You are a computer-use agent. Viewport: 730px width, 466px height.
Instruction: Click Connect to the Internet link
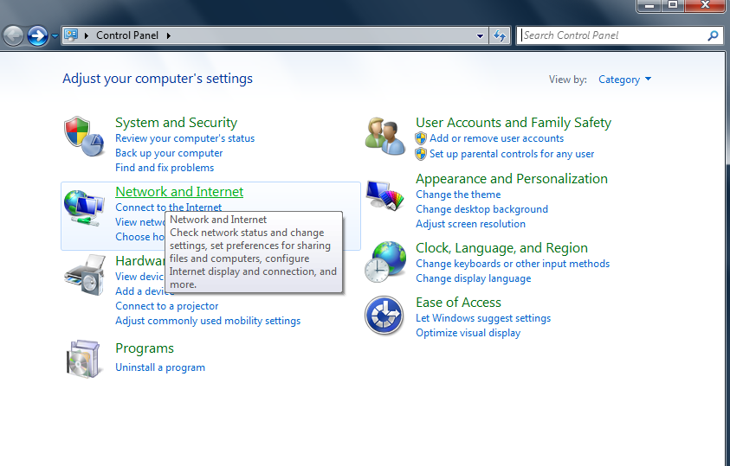coord(169,207)
